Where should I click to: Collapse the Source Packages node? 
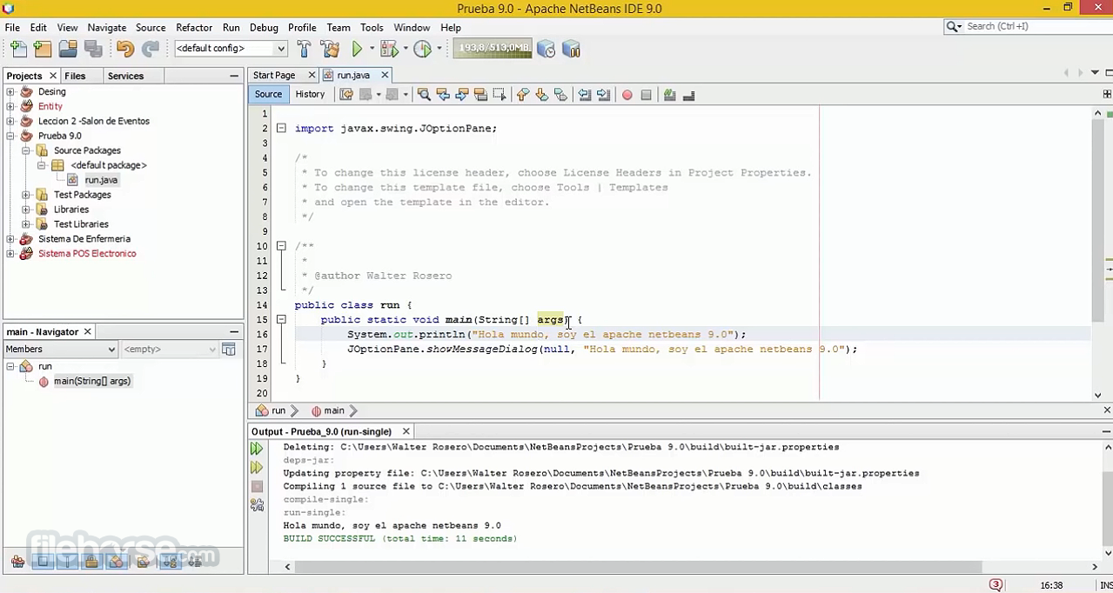26,151
